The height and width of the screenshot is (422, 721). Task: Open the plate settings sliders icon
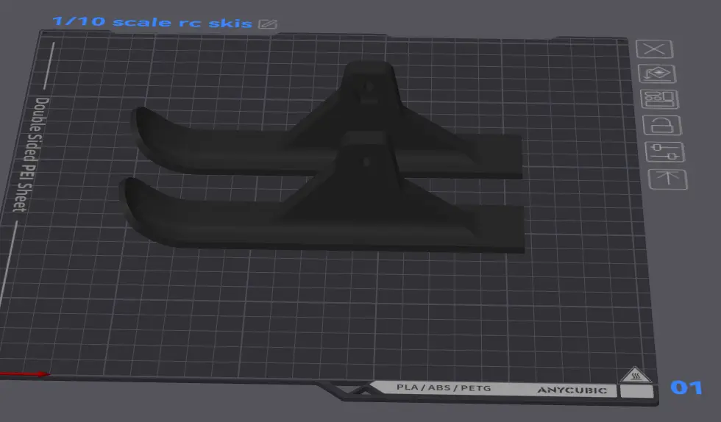click(665, 152)
